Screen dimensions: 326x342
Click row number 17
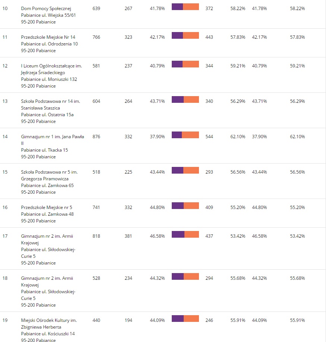(5, 236)
